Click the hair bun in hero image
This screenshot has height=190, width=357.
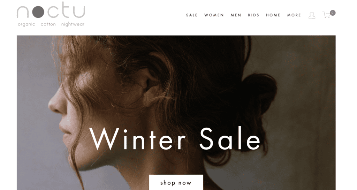pyautogui.click(x=259, y=93)
